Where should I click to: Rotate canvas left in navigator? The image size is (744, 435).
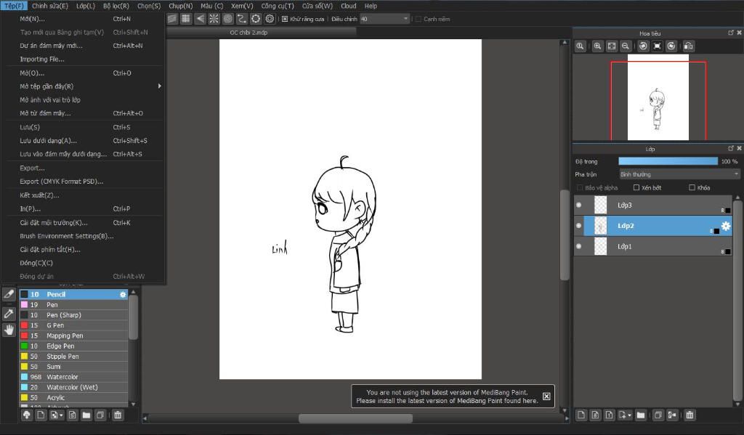click(643, 46)
